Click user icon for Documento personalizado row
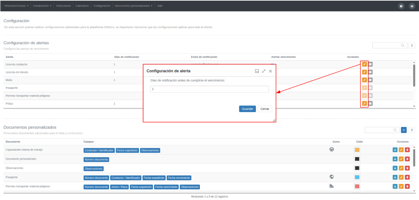 (395, 159)
